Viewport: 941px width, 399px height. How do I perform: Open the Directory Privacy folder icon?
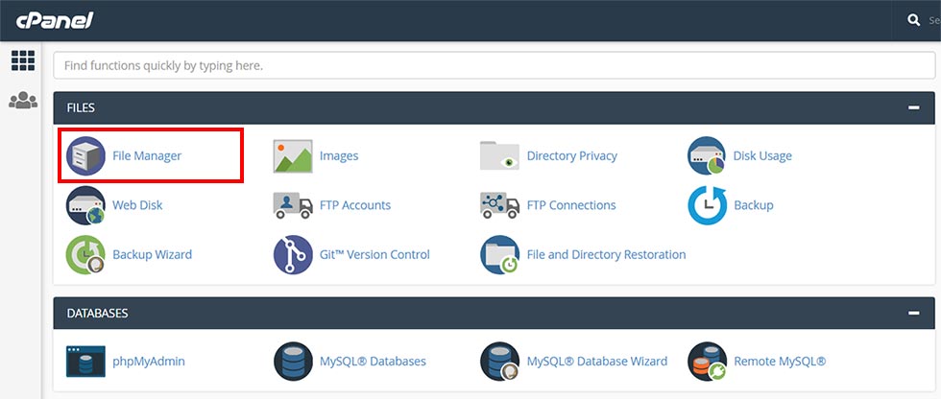click(x=499, y=155)
